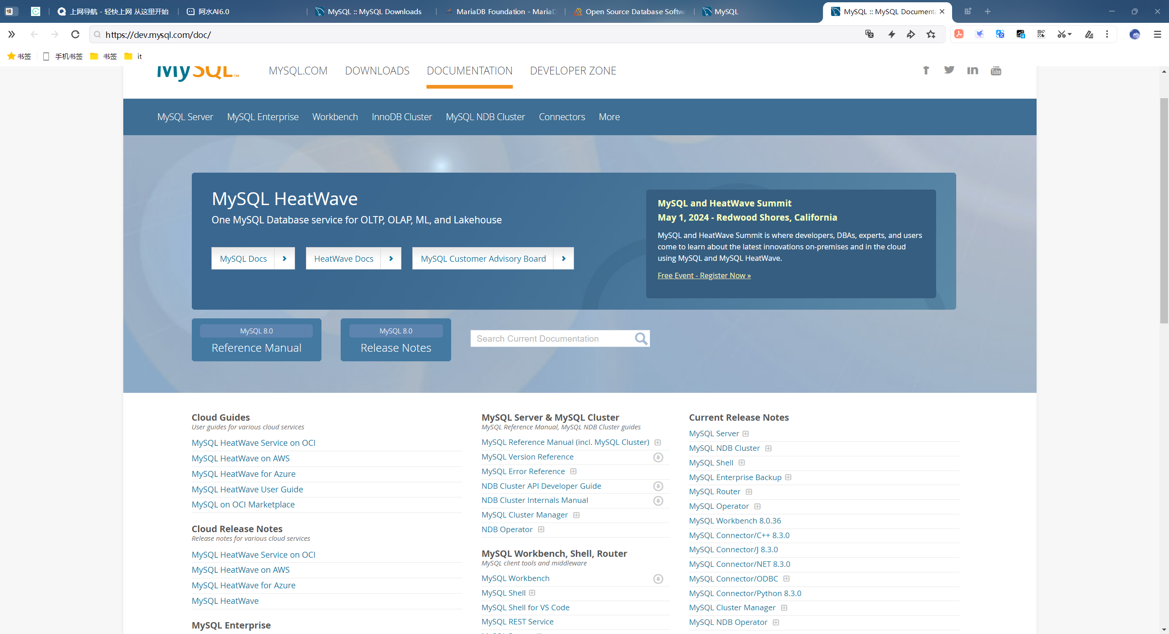Click the HeatWave Docs button
1169x634 pixels.
(x=353, y=259)
